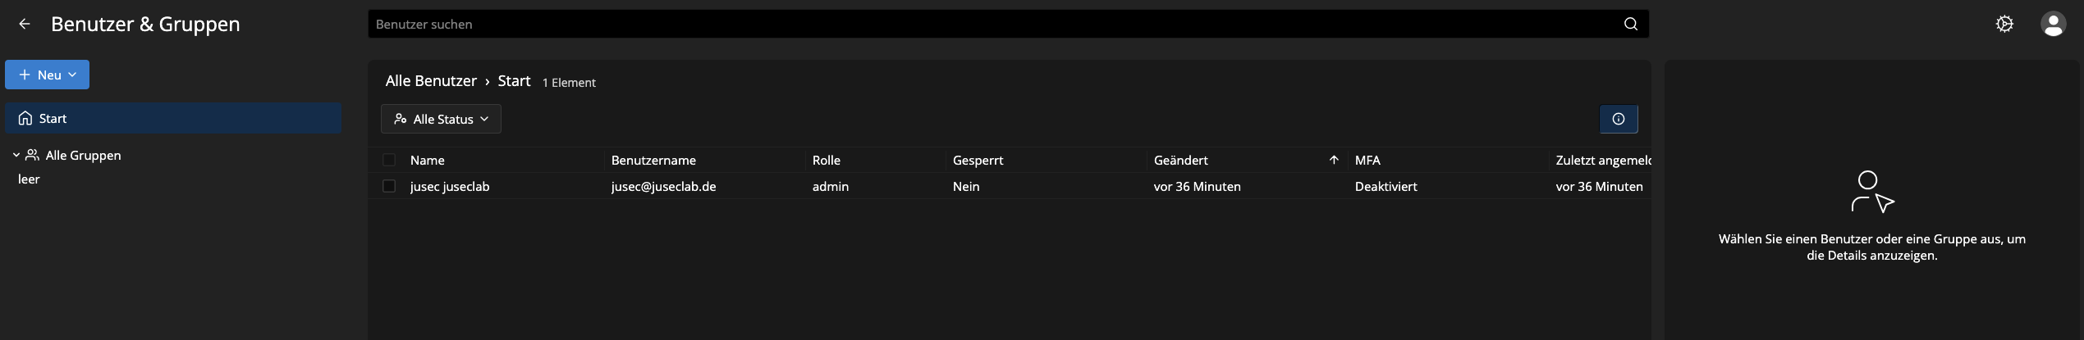Sort by the Rolle column header
2084x340 pixels.
(x=827, y=160)
